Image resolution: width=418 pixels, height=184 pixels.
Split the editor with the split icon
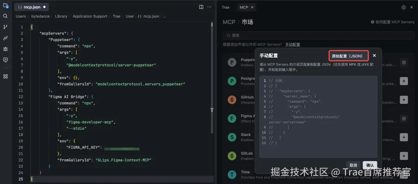[201, 7]
